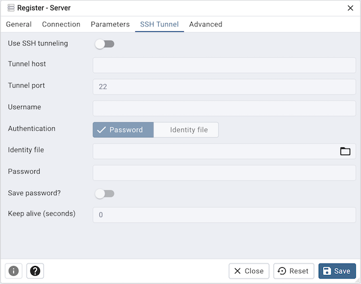361x284 pixels.
Task: Toggle the Save password switch
Action: pyautogui.click(x=104, y=194)
